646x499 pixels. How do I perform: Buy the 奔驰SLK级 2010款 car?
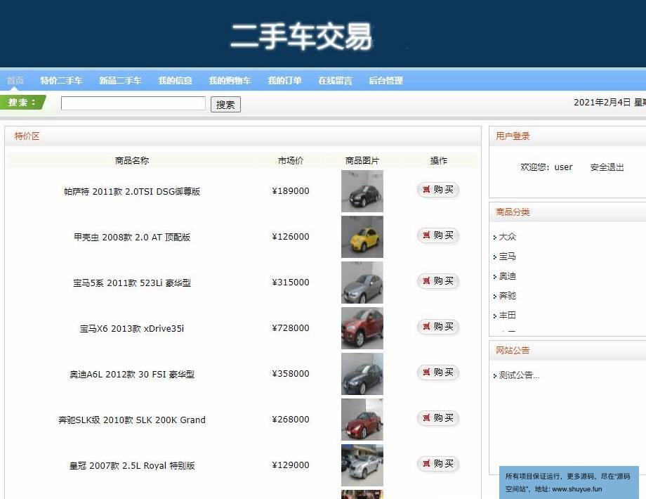pyautogui.click(x=438, y=418)
